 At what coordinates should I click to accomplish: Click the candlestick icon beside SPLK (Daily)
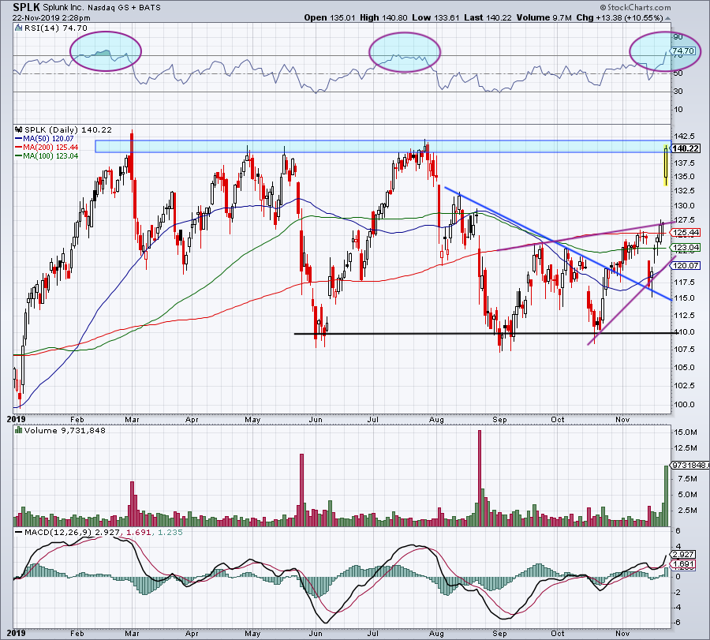[x=19, y=130]
